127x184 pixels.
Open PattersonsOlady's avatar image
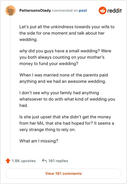[10, 10]
